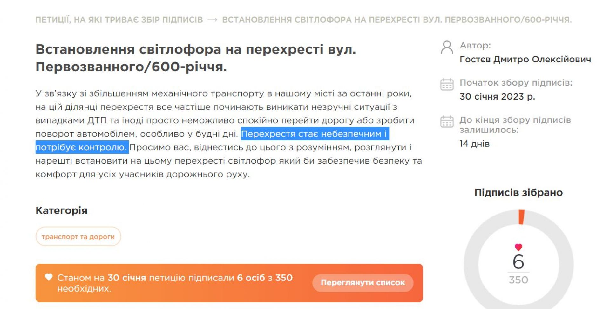Viewport: 610px width, 309px height.
Task: Click the required total 350 under the ring
Action: (518, 280)
